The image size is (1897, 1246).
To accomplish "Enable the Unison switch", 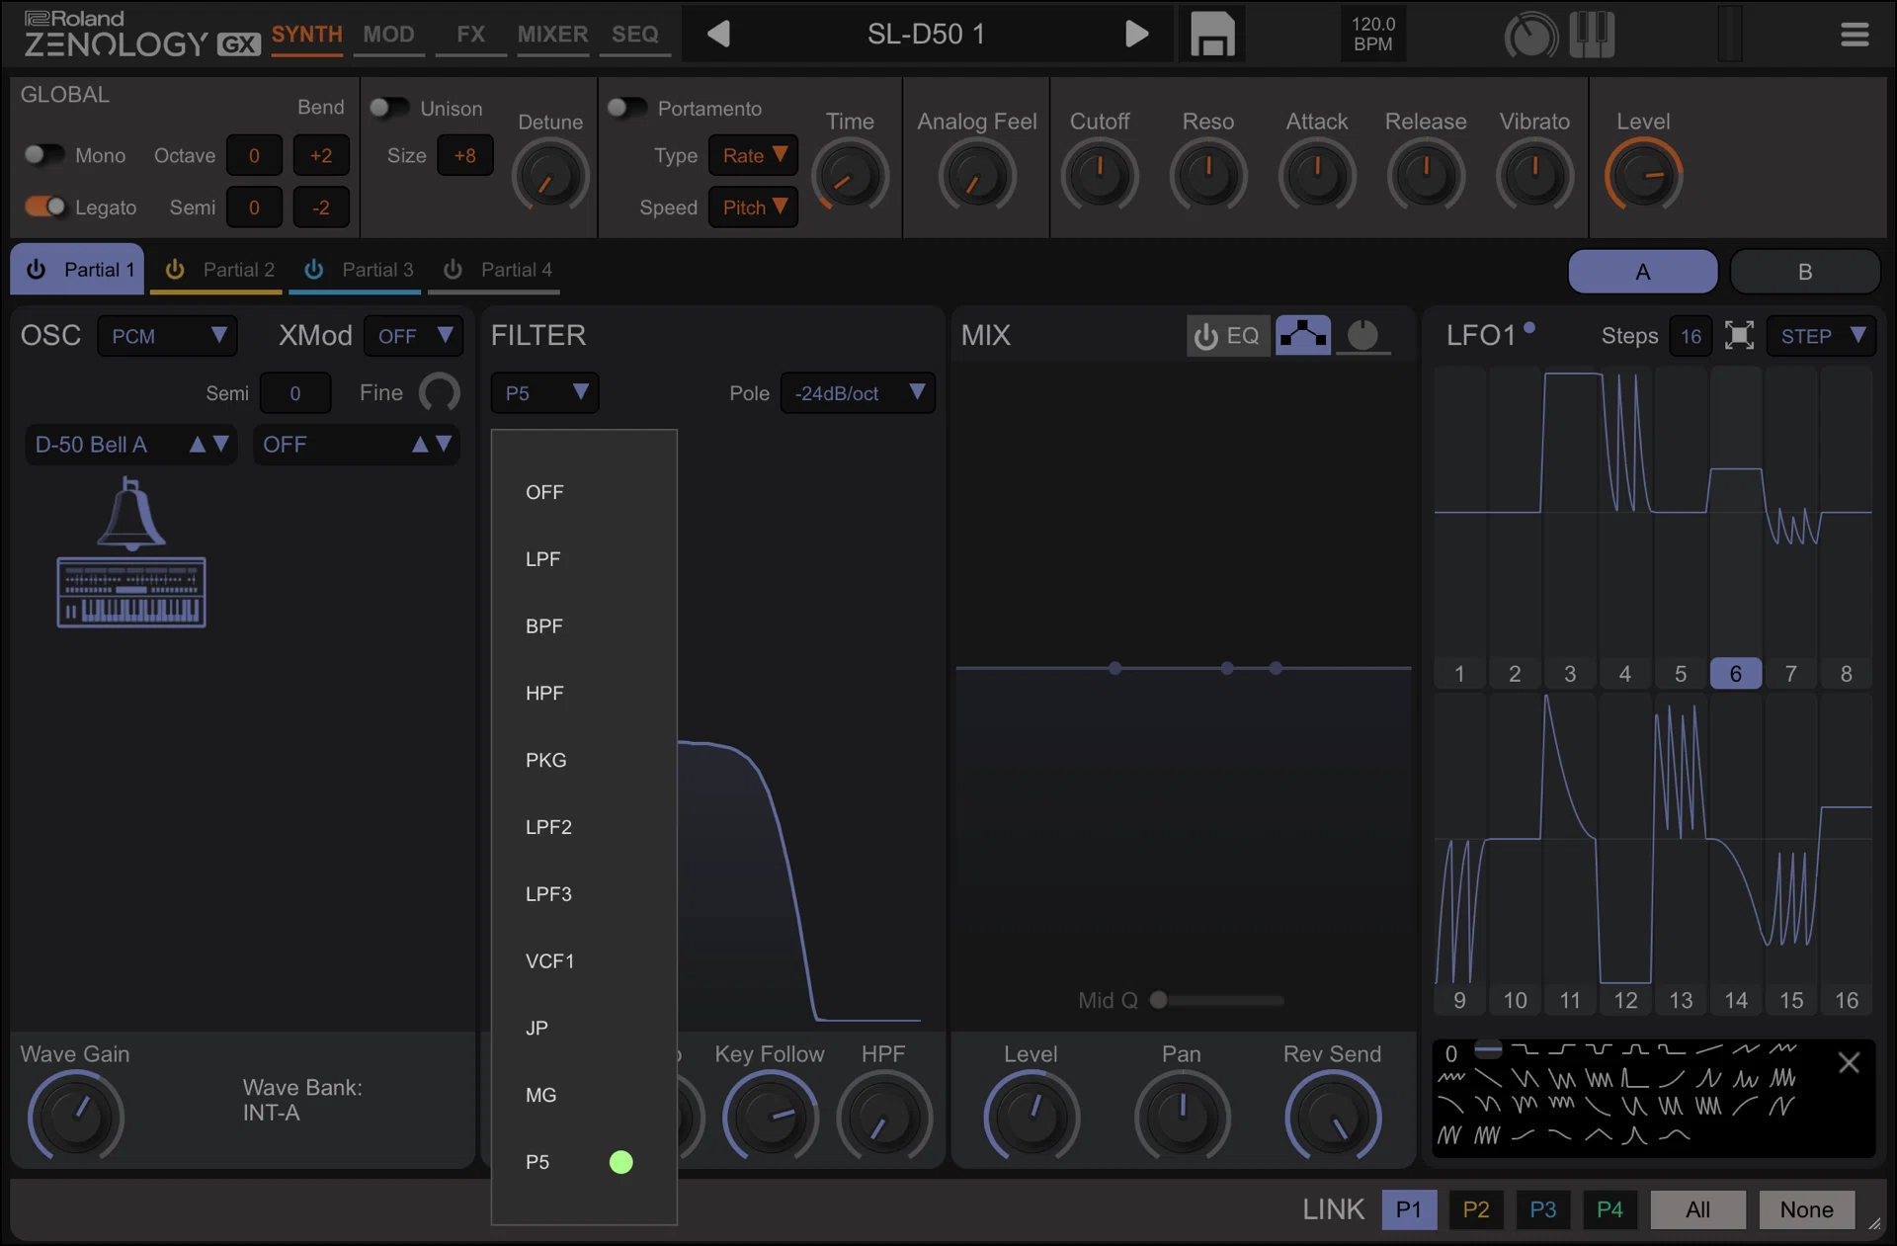I will coord(388,108).
